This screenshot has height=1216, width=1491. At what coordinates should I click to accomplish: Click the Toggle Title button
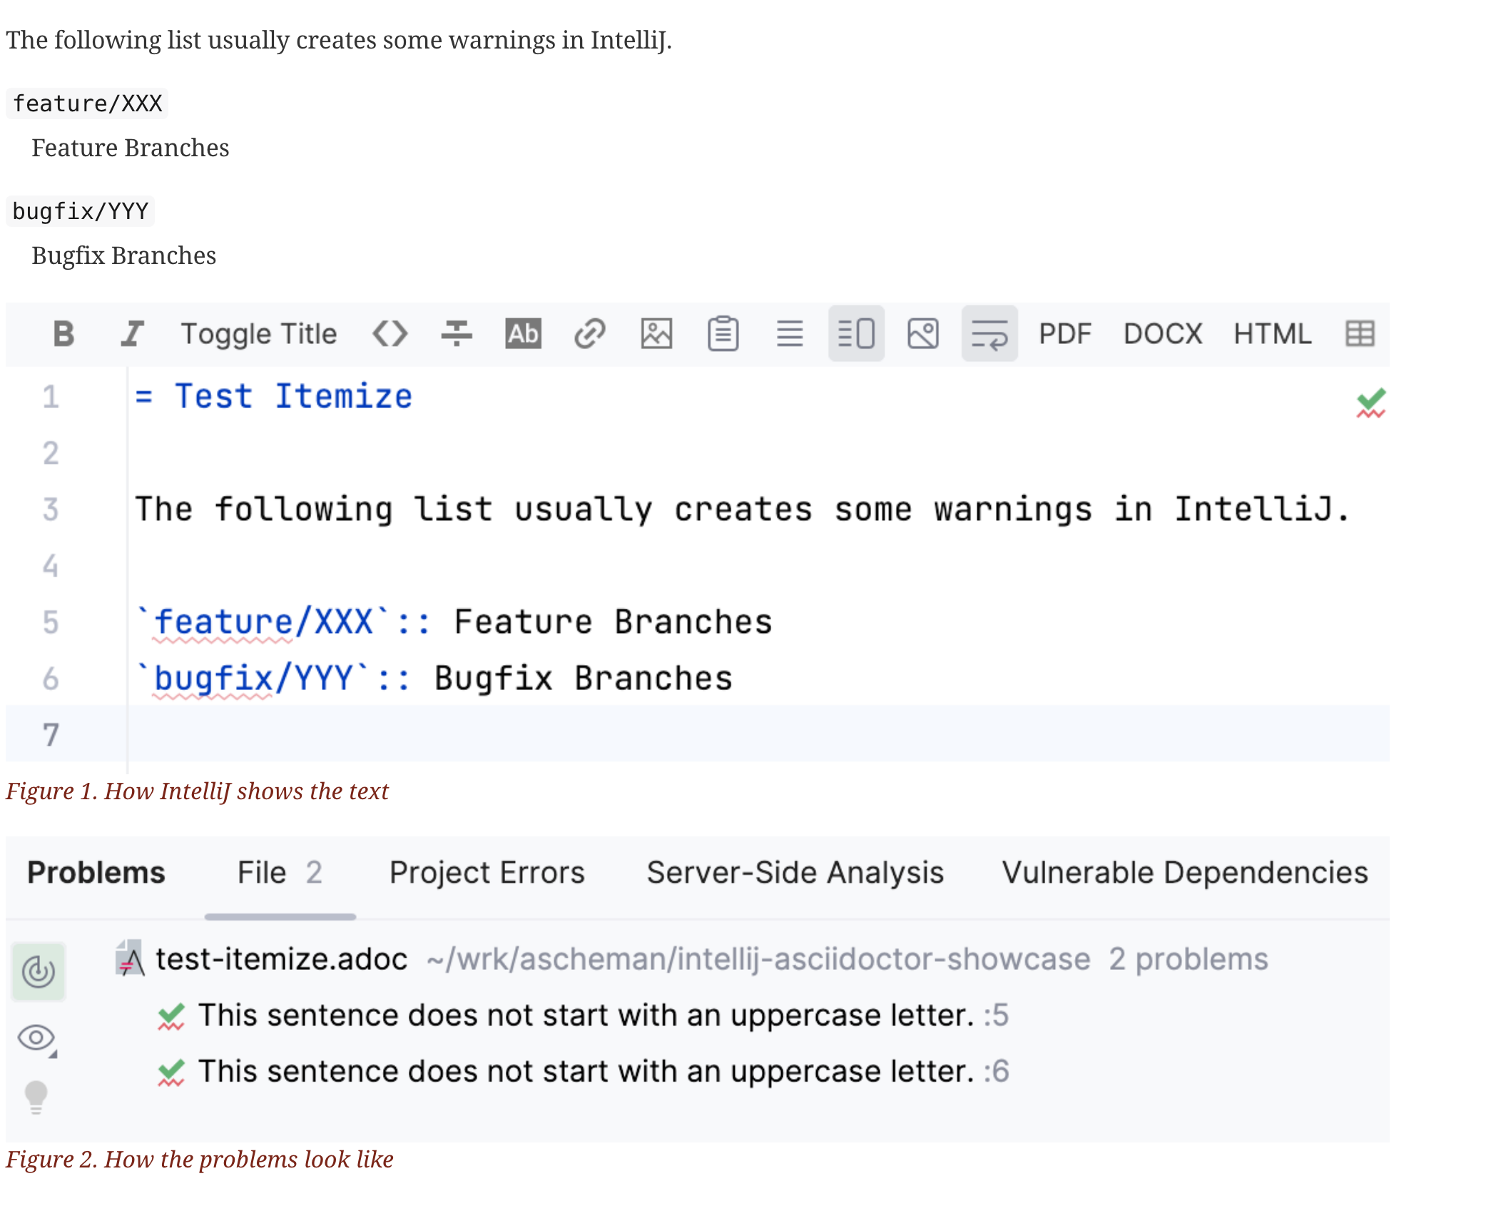point(258,333)
